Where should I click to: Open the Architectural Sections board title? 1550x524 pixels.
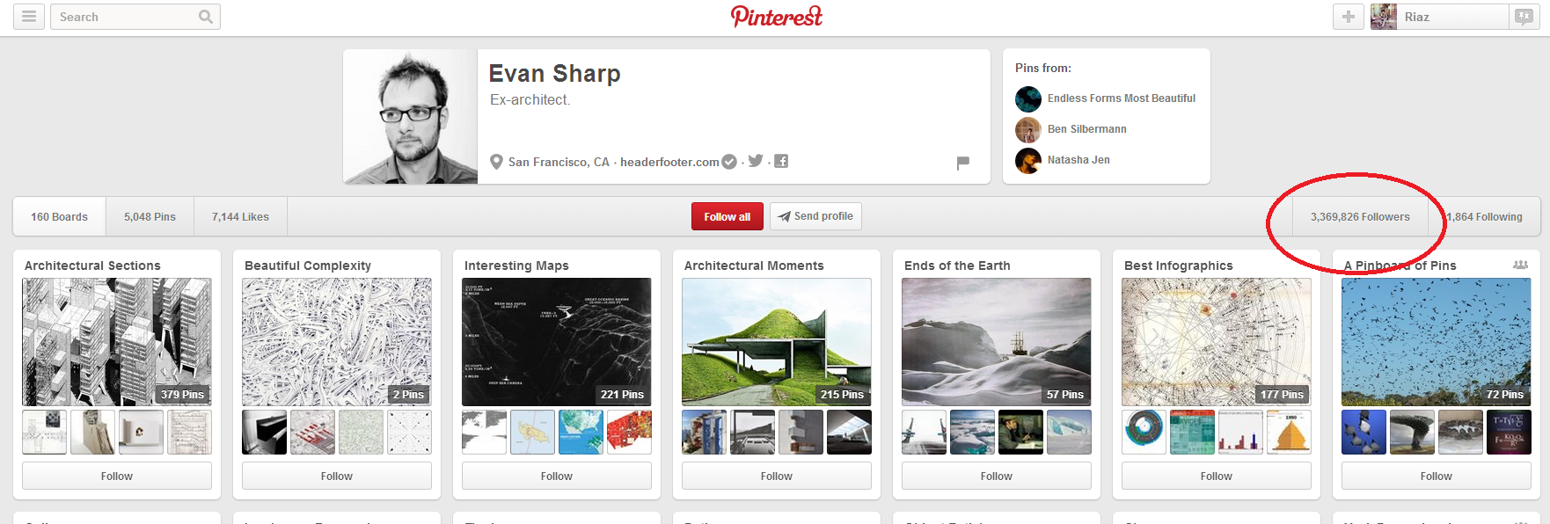92,266
